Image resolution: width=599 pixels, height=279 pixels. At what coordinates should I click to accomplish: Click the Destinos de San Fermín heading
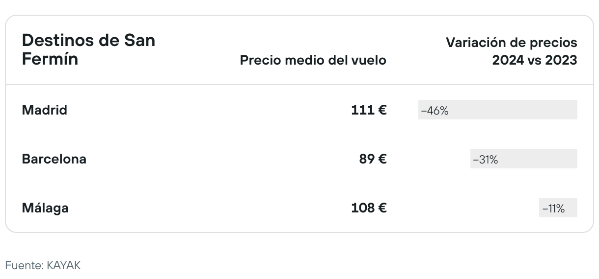[x=88, y=49]
